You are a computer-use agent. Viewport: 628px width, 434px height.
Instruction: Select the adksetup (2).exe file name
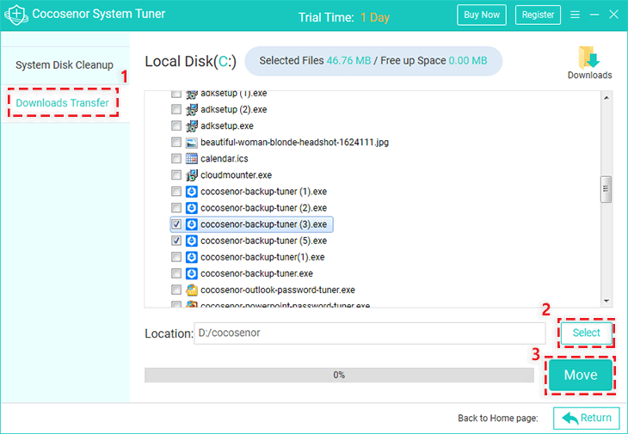233,109
